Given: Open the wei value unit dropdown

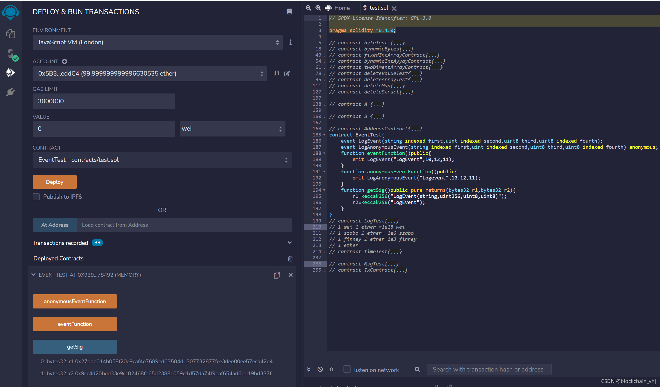Looking at the screenshot, I should point(232,129).
